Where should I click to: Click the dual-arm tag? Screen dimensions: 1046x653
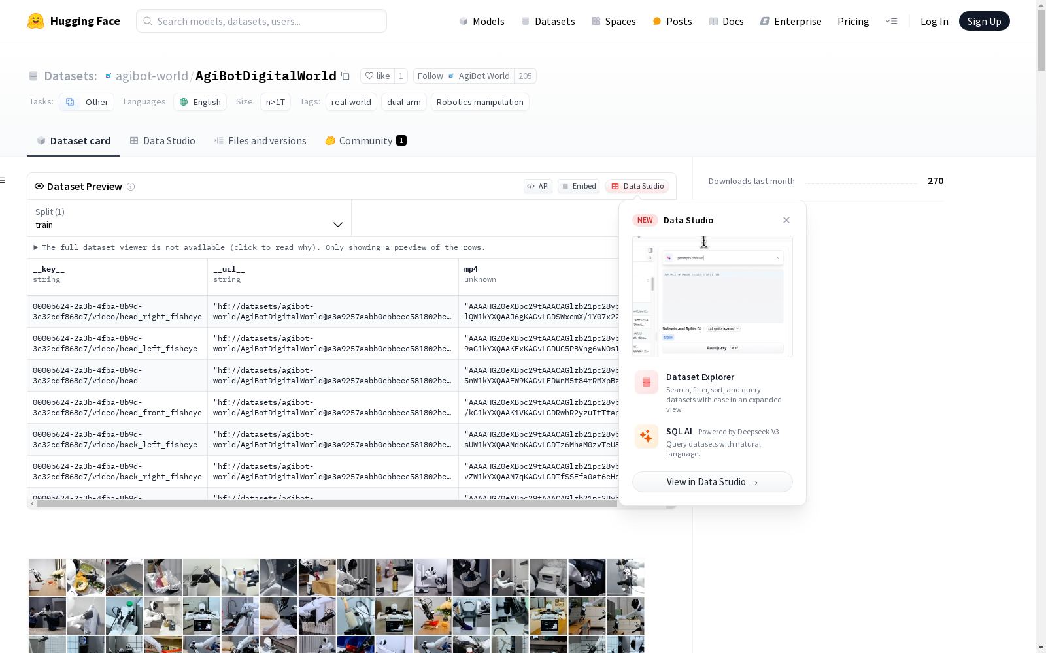pyautogui.click(x=404, y=102)
